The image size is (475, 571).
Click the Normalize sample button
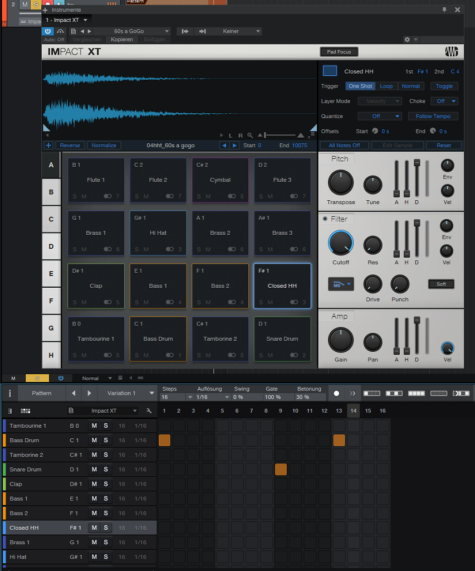104,146
